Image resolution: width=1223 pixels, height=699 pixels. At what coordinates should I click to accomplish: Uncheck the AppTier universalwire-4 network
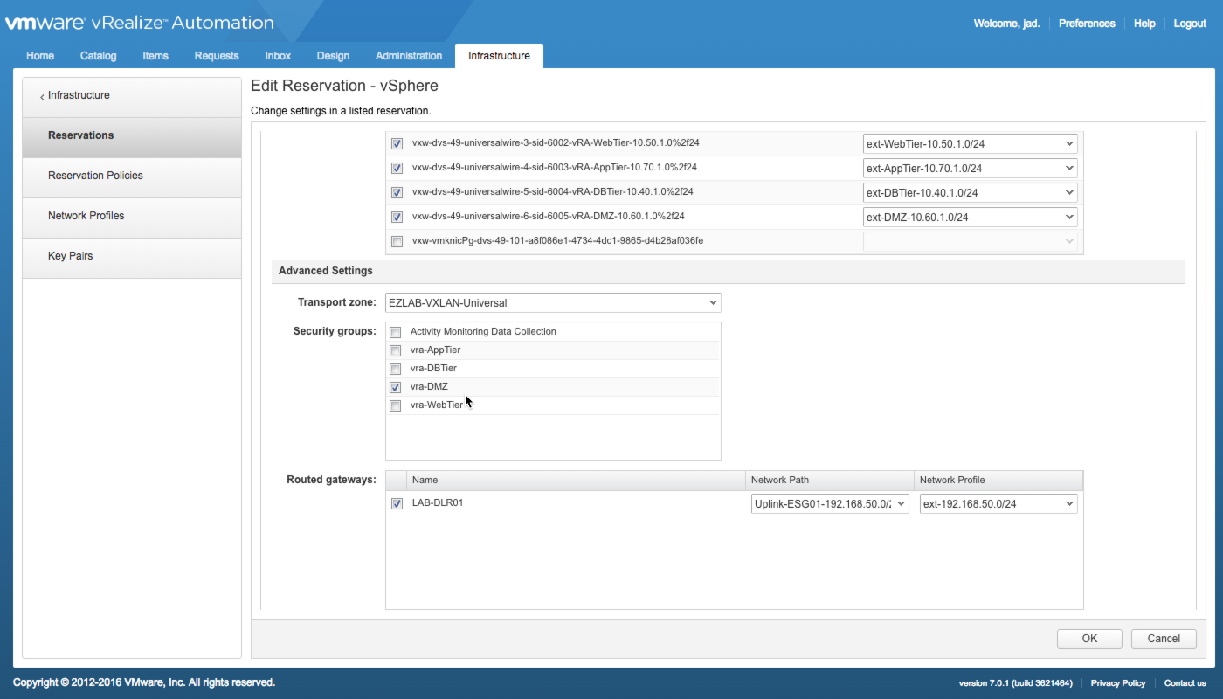(397, 168)
